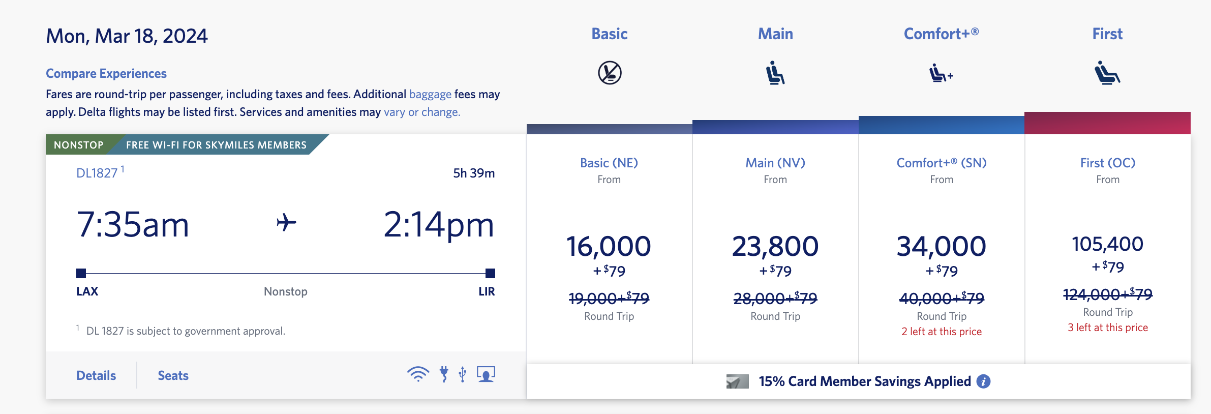Click the Wi-Fi amenity icon
The image size is (1211, 414).
point(418,374)
